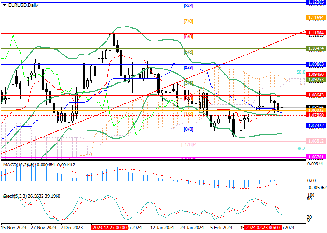Select the olive 1.09253 price label
Image resolution: width=327 pixels, height=233 pixels.
pyautogui.click(x=316, y=80)
